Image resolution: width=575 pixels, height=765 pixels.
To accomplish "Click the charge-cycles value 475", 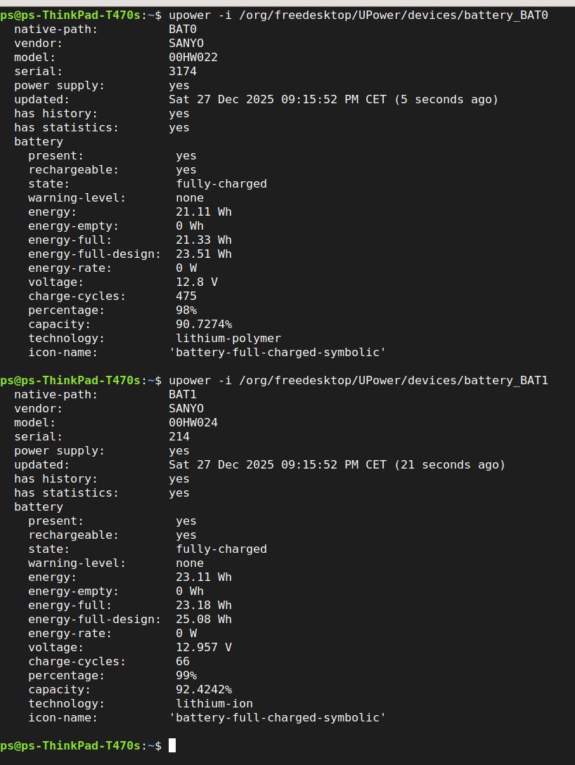I will click(x=186, y=296).
